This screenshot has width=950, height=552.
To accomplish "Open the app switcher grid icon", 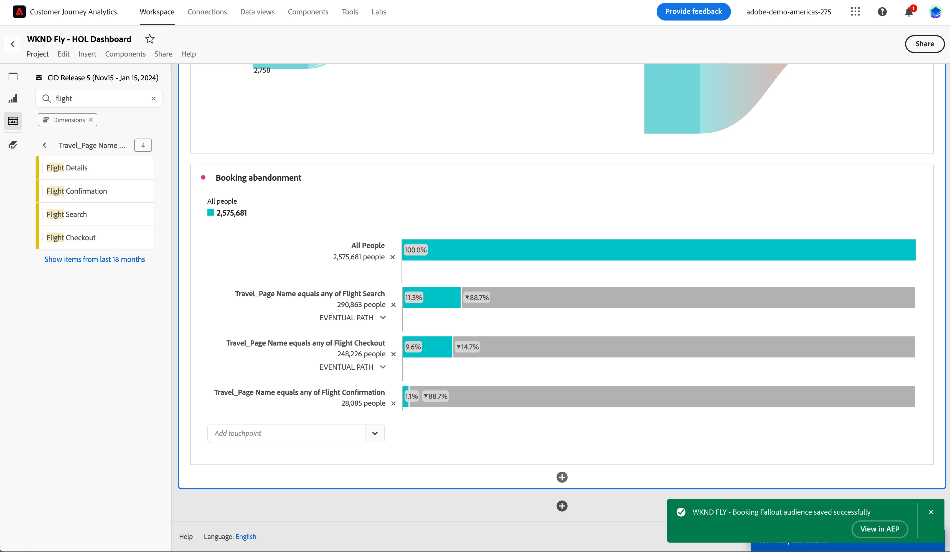I will click(855, 12).
